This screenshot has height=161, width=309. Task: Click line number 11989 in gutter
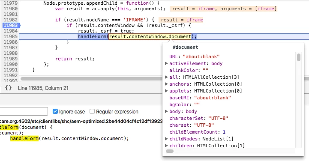coord(10,59)
